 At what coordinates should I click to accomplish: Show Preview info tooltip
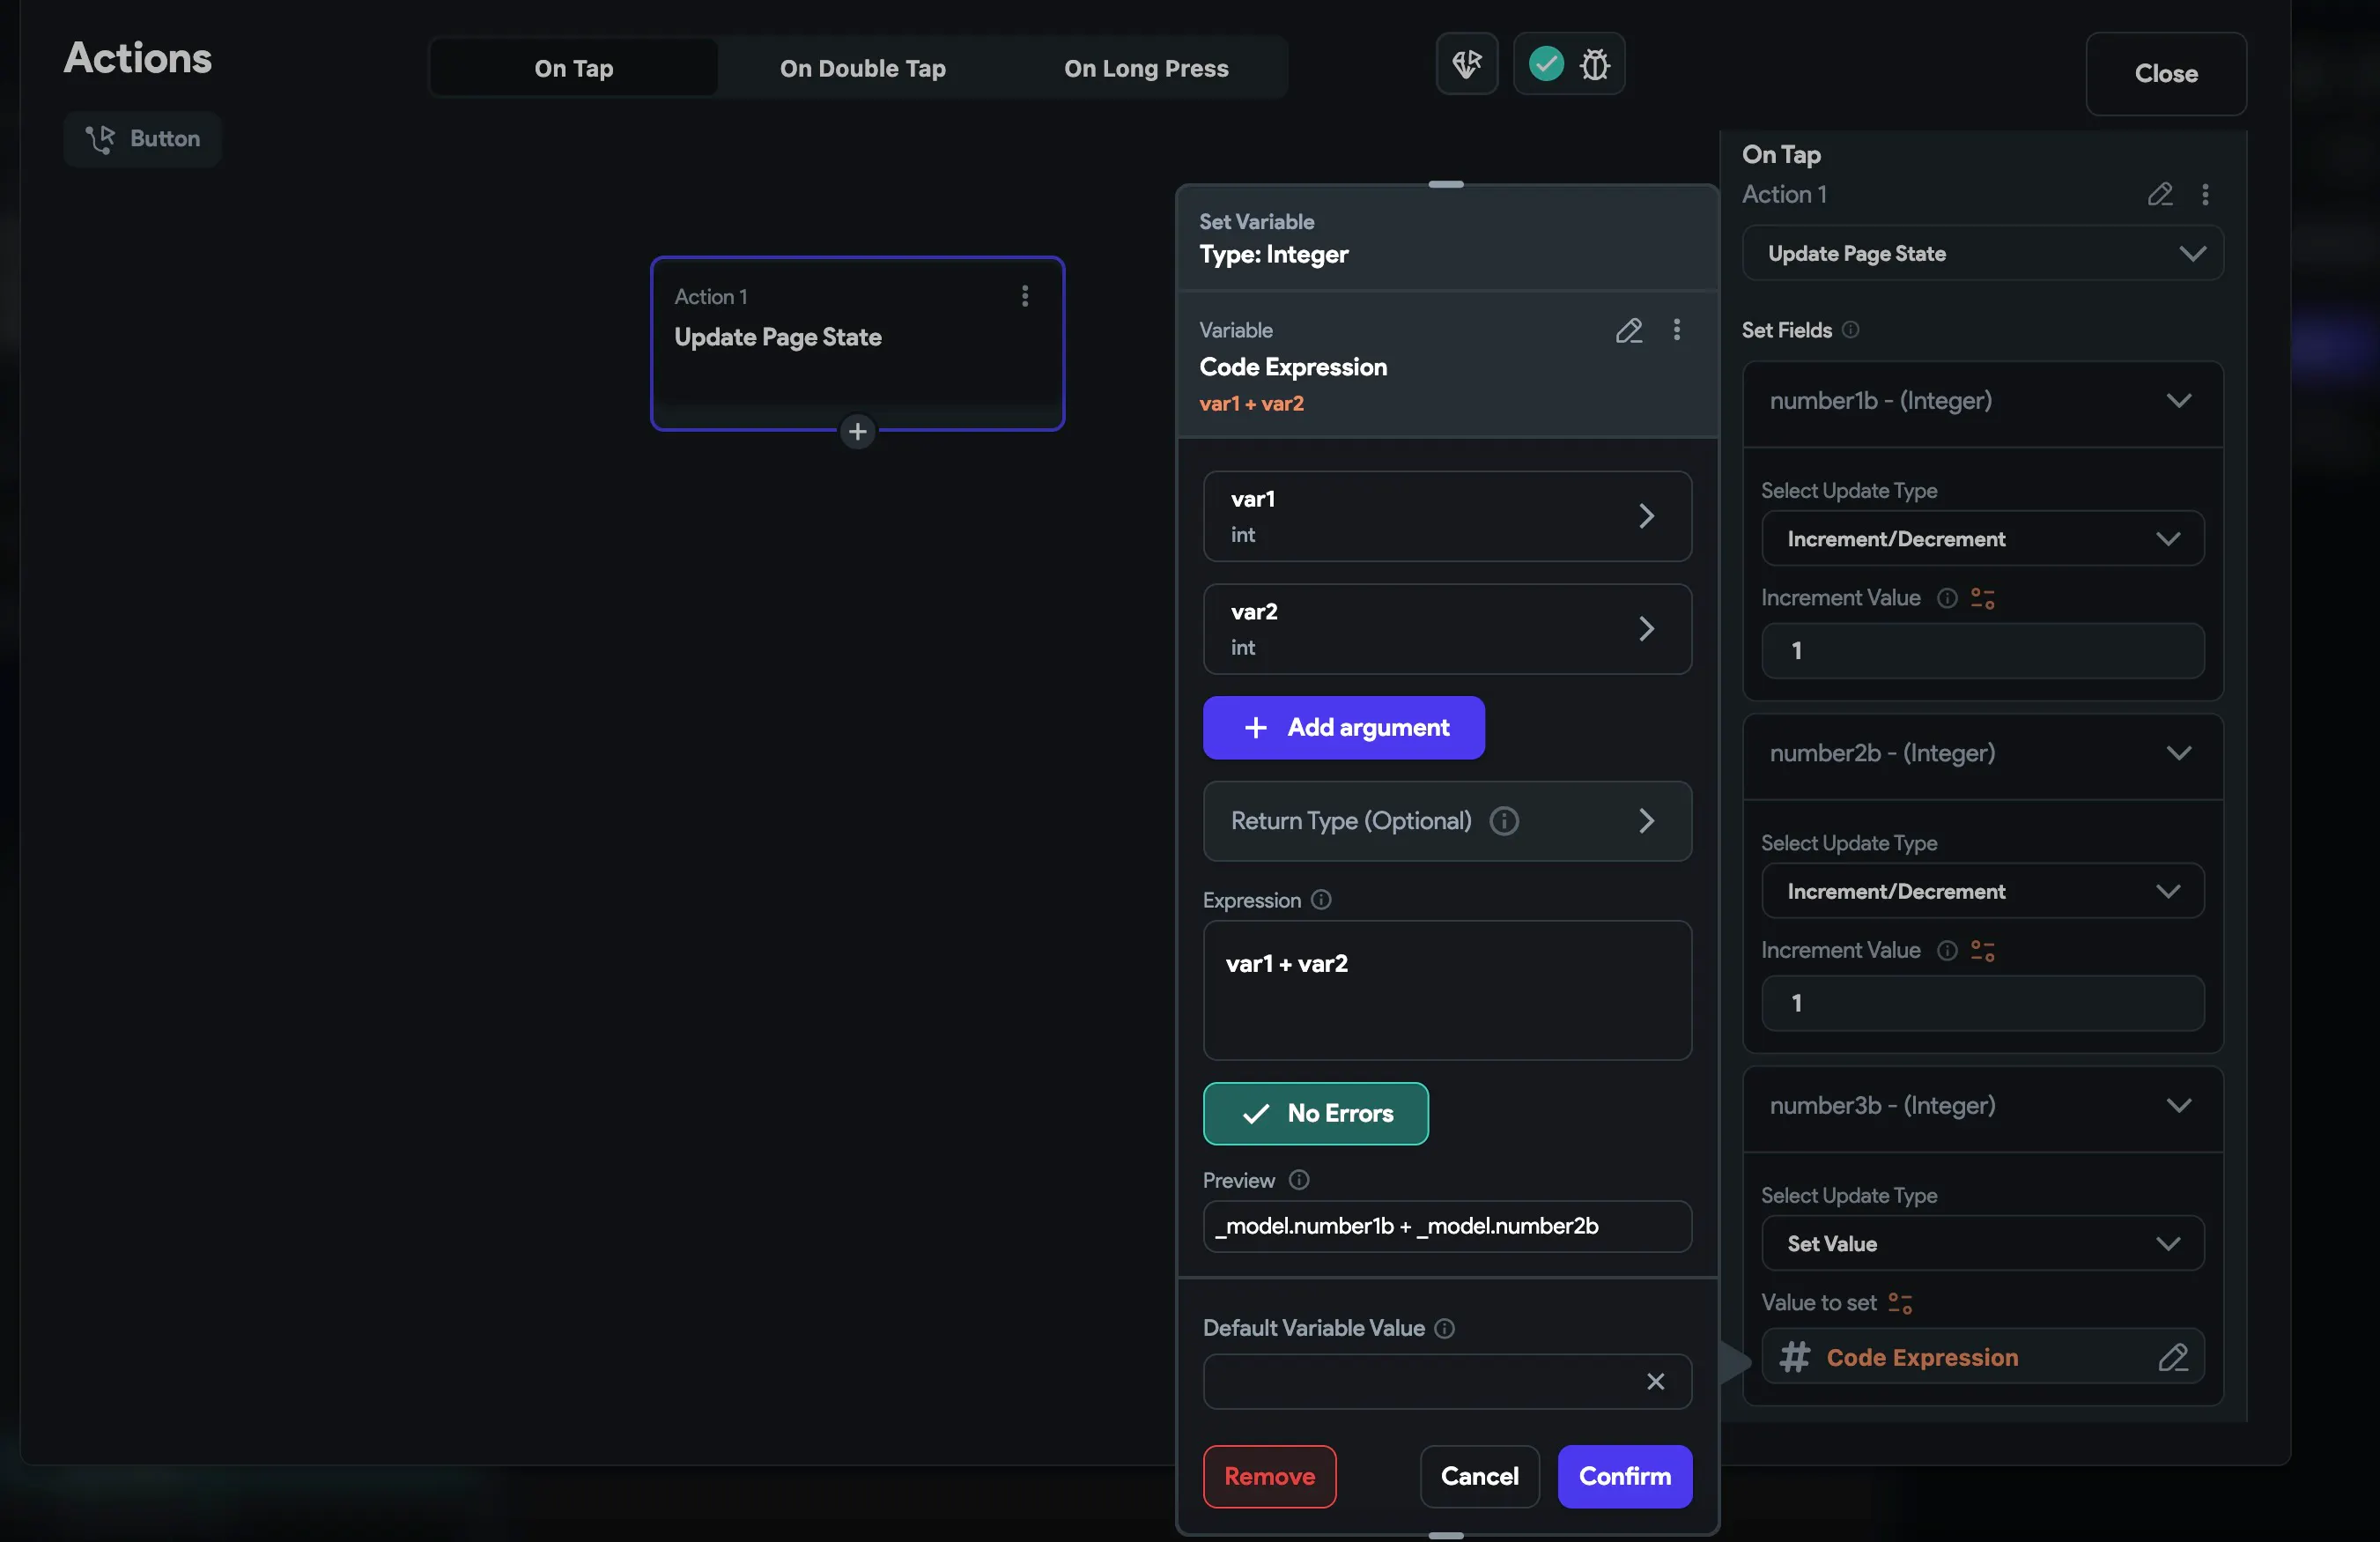[1298, 1180]
